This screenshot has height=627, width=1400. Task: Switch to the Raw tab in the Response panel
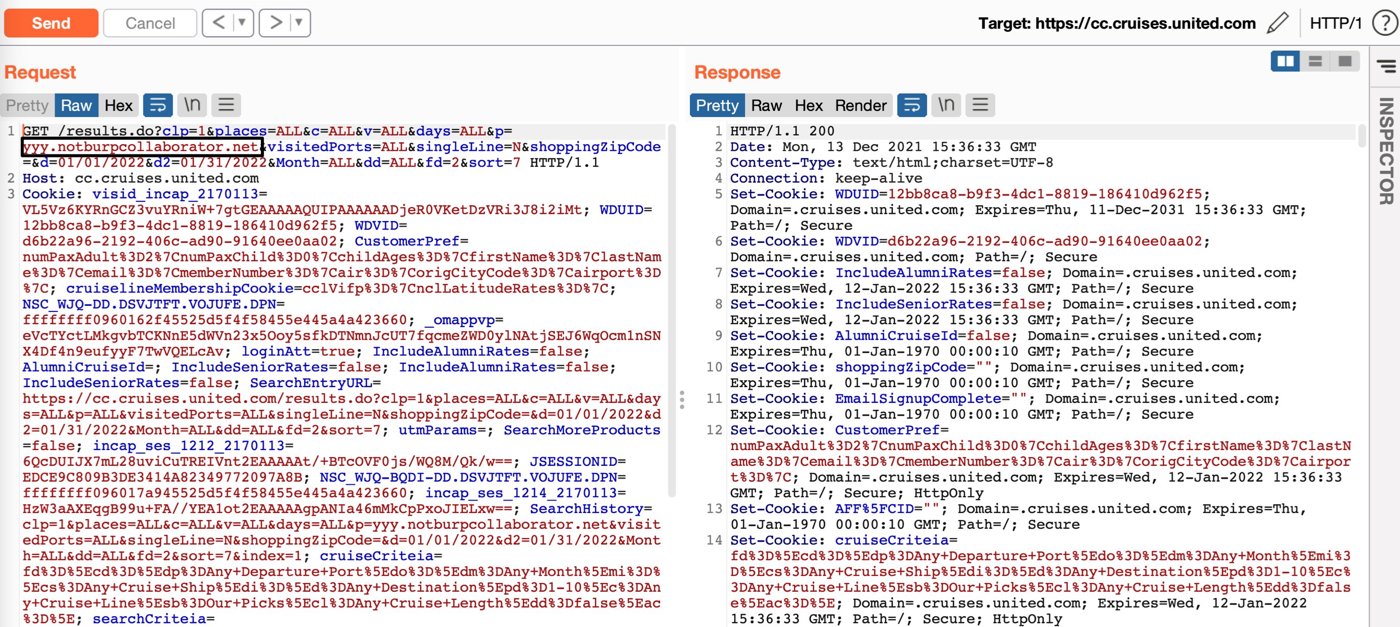click(767, 105)
